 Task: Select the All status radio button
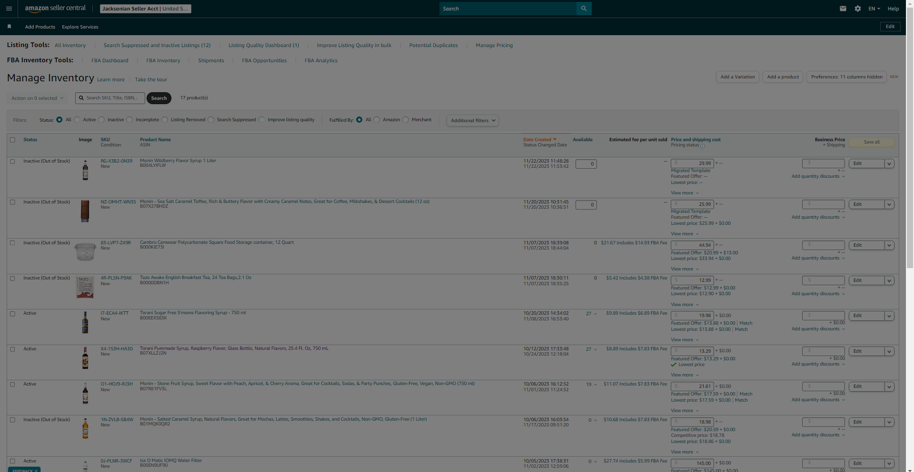(x=59, y=120)
